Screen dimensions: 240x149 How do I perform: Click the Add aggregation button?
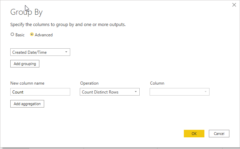(x=27, y=104)
